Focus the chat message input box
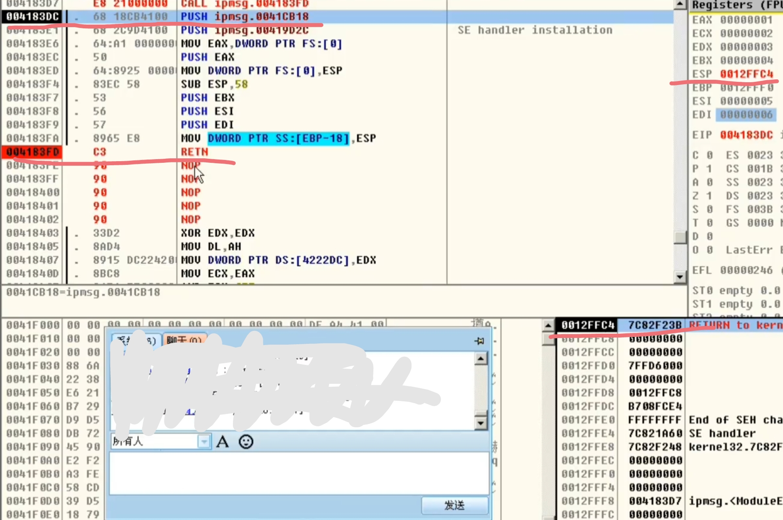 click(299, 473)
